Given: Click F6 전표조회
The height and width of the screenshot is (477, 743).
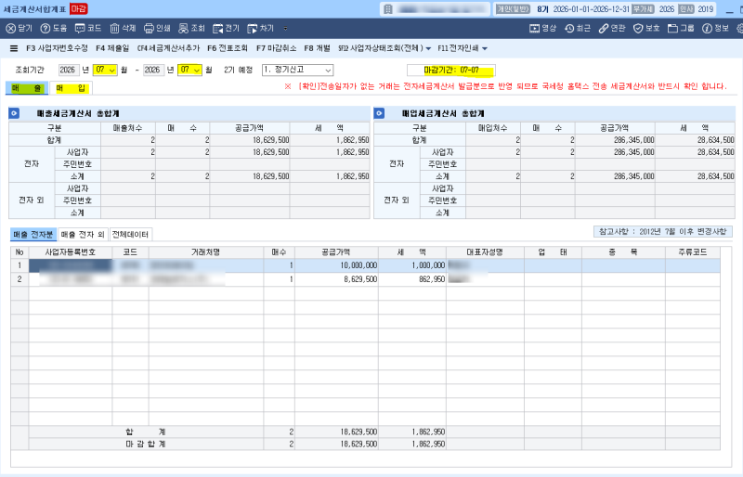Looking at the screenshot, I should point(228,48).
